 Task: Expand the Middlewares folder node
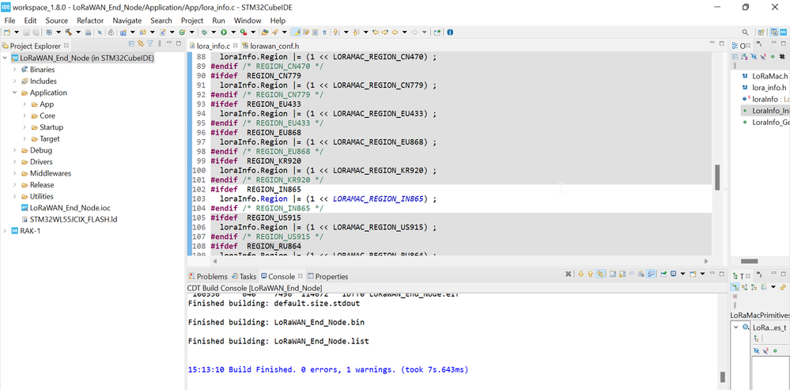[14, 173]
